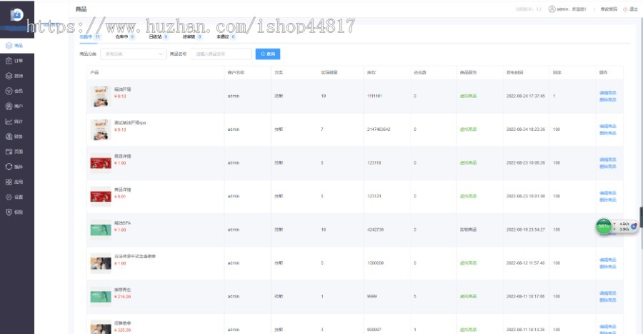This screenshot has width=643, height=334.
Task: Click the 商品属性 column header
Action: tap(468, 72)
